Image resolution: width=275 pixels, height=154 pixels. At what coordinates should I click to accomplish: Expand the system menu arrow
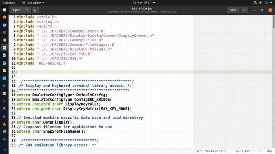click(271, 3)
